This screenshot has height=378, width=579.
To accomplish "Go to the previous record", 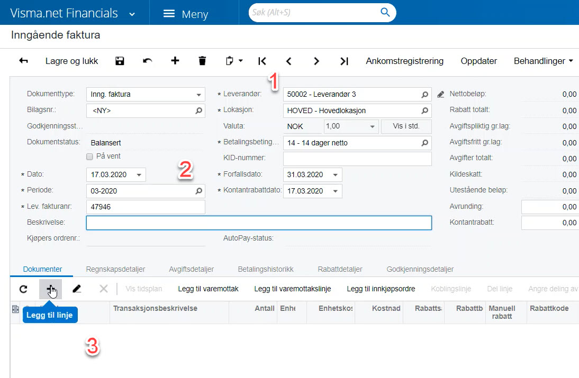I will click(x=289, y=61).
